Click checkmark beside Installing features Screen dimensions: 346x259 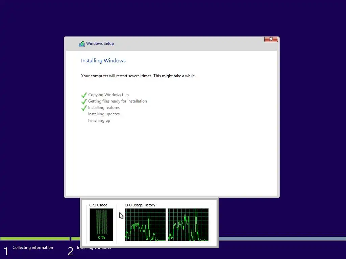84,108
